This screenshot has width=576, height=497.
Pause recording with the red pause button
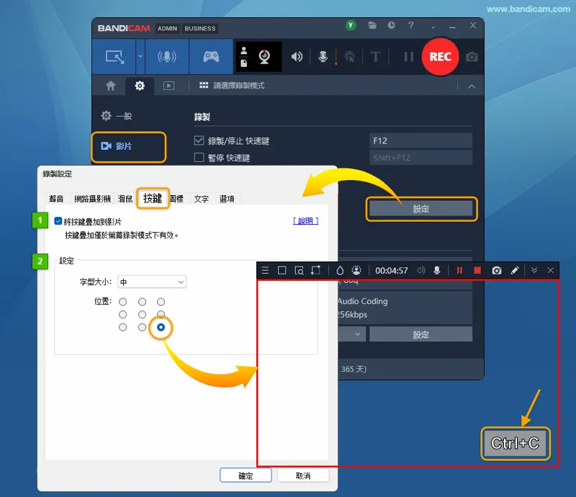point(459,271)
